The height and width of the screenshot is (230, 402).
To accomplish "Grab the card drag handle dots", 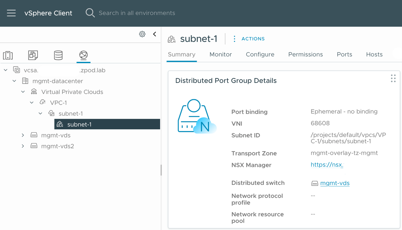I will point(393,78).
